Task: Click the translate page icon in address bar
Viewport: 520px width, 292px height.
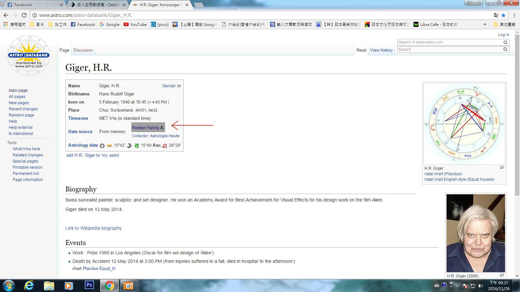Action: (x=496, y=15)
